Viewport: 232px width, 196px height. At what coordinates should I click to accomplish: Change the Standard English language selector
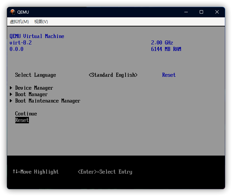pyautogui.click(x=113, y=75)
